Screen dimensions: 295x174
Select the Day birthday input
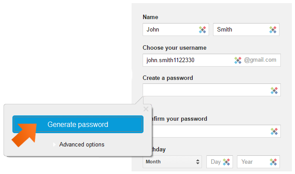pyautogui.click(x=220, y=162)
